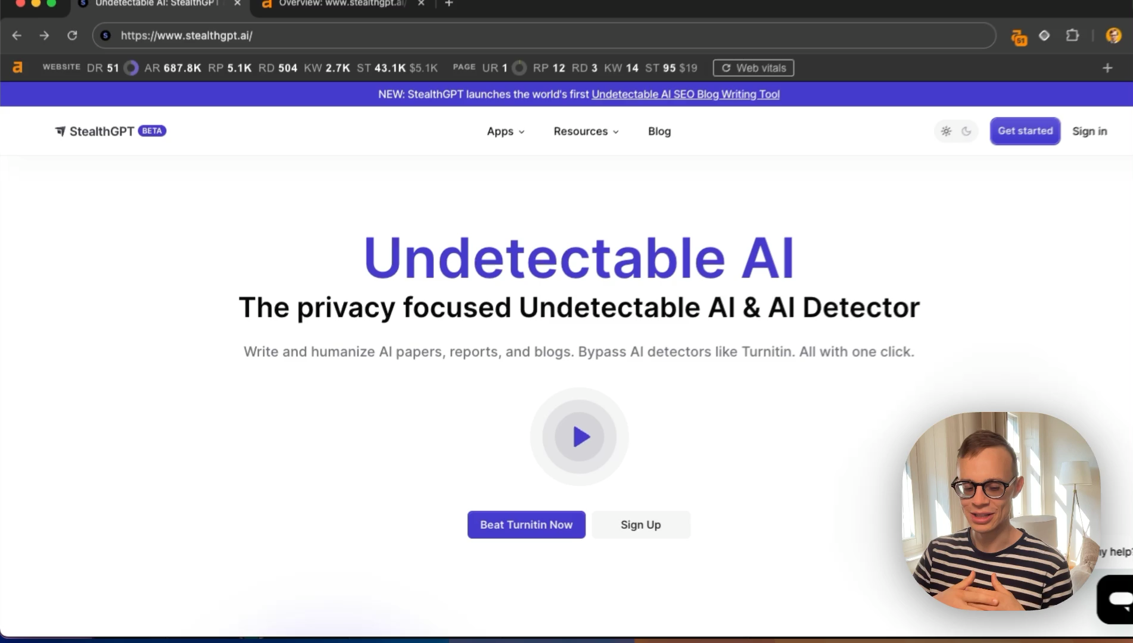Click the DR 51 ring indicator

coord(131,68)
